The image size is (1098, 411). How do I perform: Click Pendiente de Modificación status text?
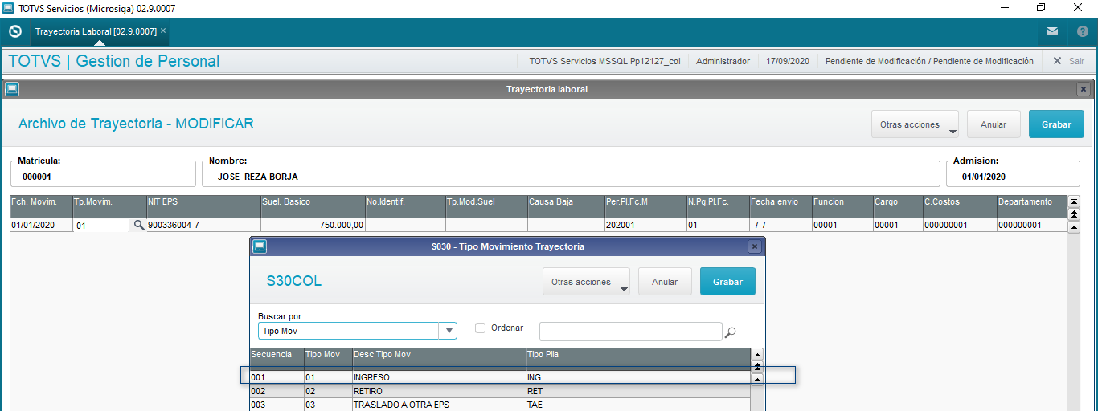[x=929, y=61]
